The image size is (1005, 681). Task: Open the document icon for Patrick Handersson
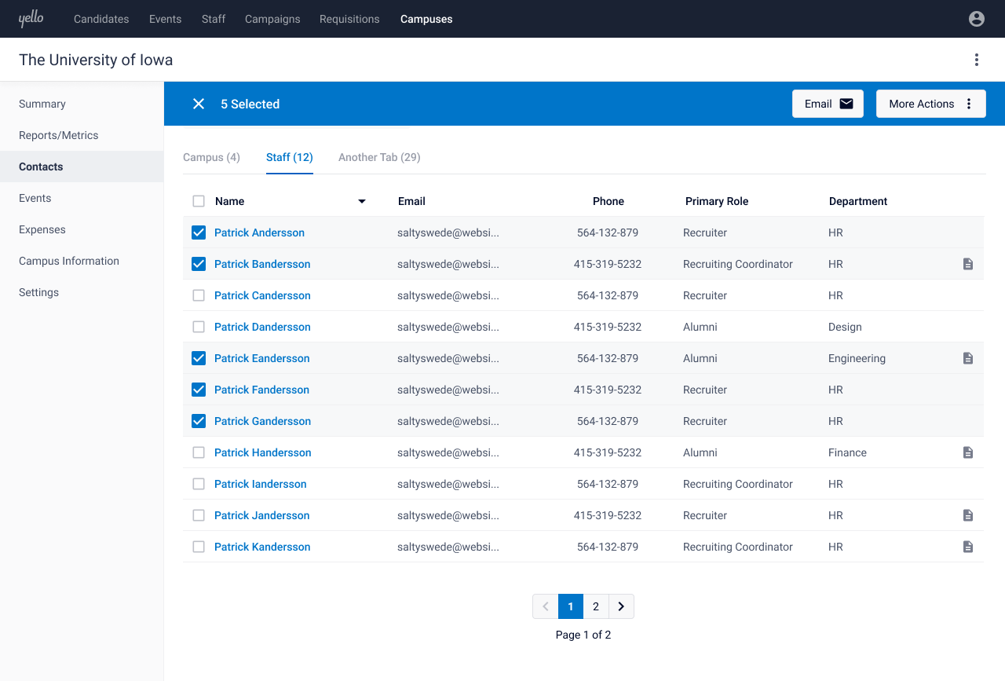(968, 452)
